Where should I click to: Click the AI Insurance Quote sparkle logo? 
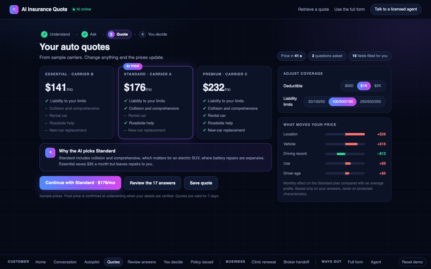14,10
